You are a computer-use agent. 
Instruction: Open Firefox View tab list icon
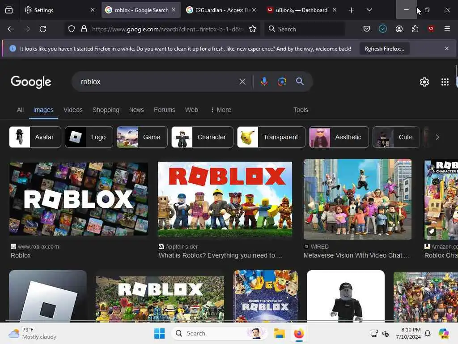[9, 10]
